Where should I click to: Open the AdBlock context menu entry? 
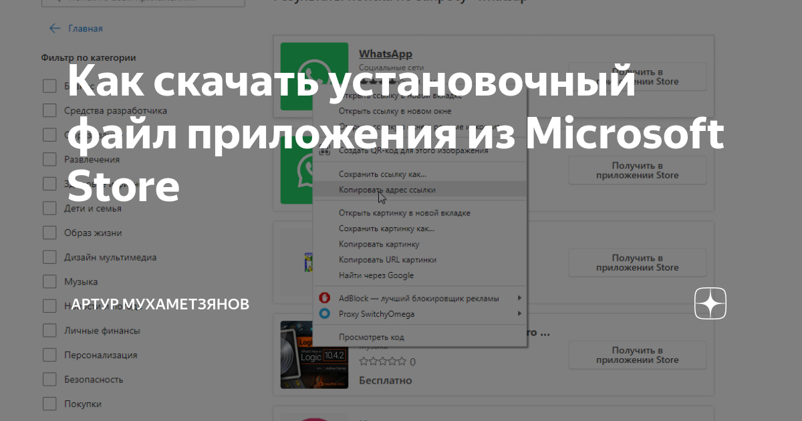pyautogui.click(x=419, y=298)
